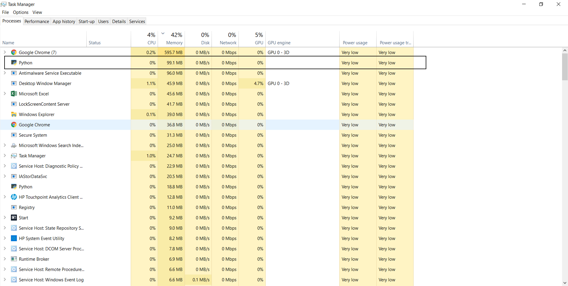This screenshot has height=286, width=568.
Task: Click the Start process icon
Action: [x=14, y=218]
